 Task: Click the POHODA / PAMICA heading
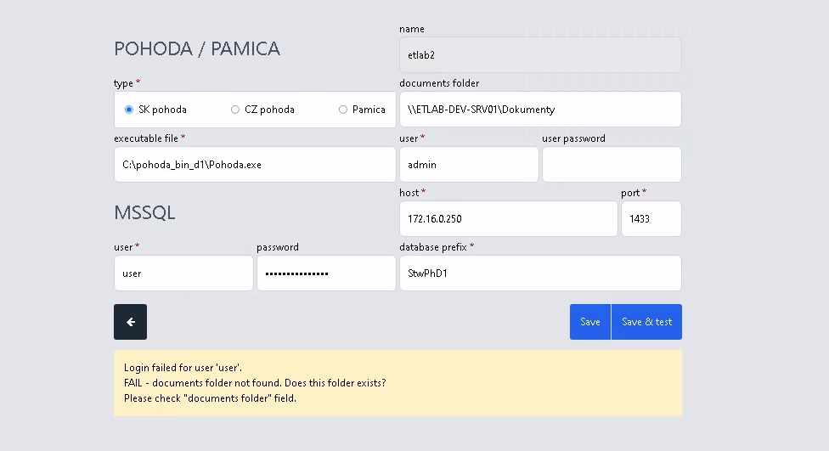coord(197,48)
